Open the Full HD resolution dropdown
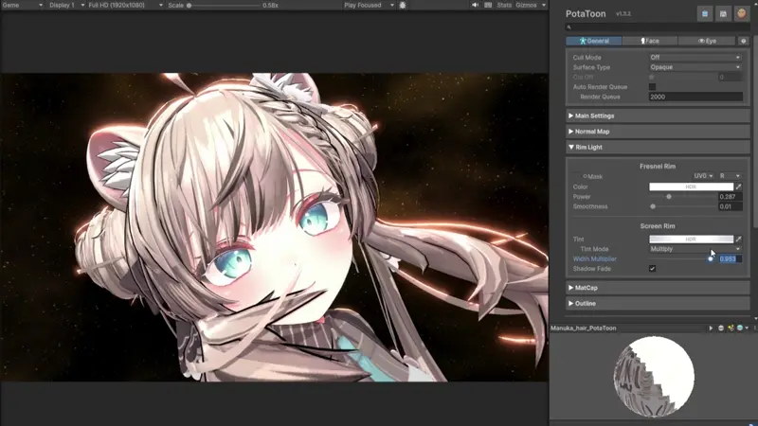The width and height of the screenshot is (758, 426). [125, 5]
